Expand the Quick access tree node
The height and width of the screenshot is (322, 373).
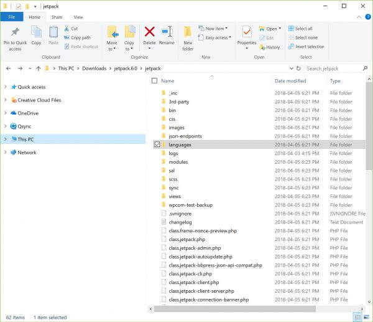[6, 87]
